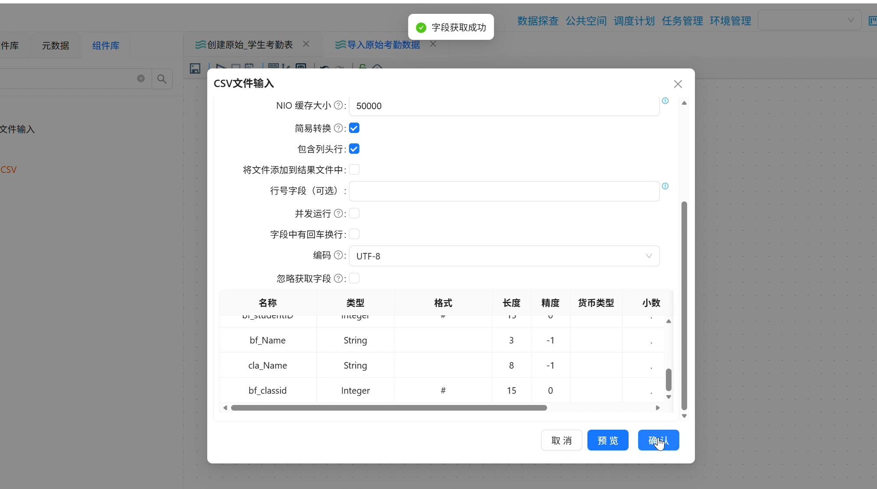Open the 编码 UTF-8 dropdown
The image size is (877, 489).
click(x=504, y=256)
